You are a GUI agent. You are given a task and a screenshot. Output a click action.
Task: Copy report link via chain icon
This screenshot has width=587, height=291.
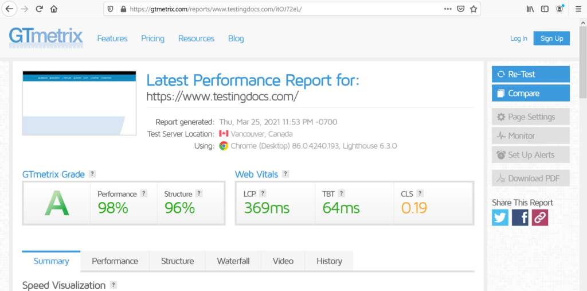540,218
